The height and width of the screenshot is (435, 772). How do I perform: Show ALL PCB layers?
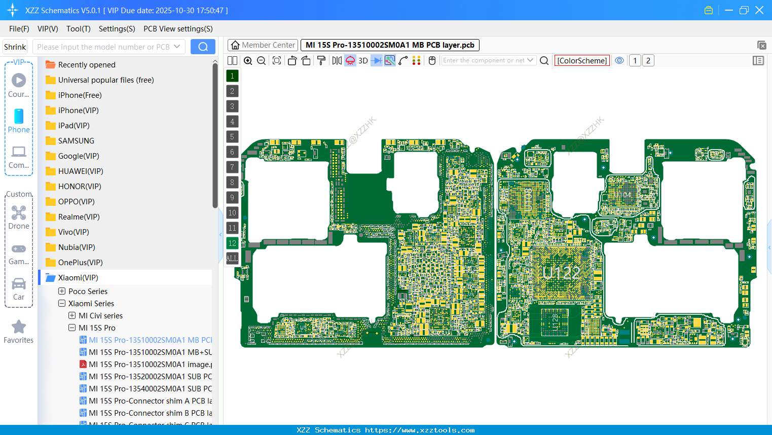click(232, 259)
